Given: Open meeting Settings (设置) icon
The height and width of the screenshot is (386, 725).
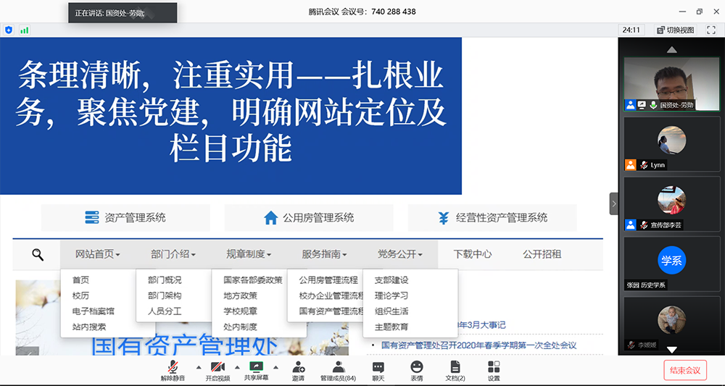Looking at the screenshot, I should [x=494, y=370].
